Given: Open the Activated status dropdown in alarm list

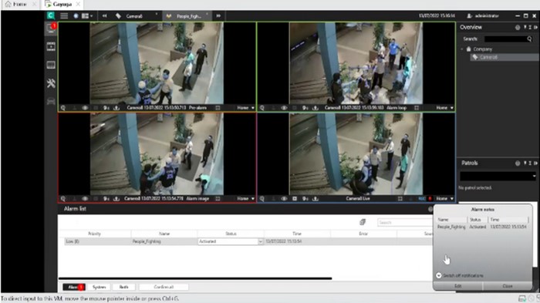Looking at the screenshot, I should coord(231,241).
